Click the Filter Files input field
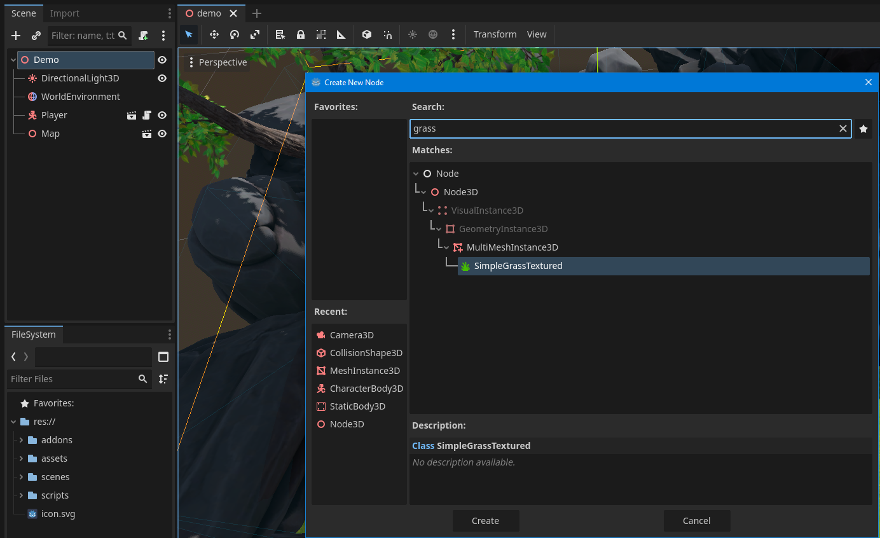The image size is (880, 538). (72, 379)
